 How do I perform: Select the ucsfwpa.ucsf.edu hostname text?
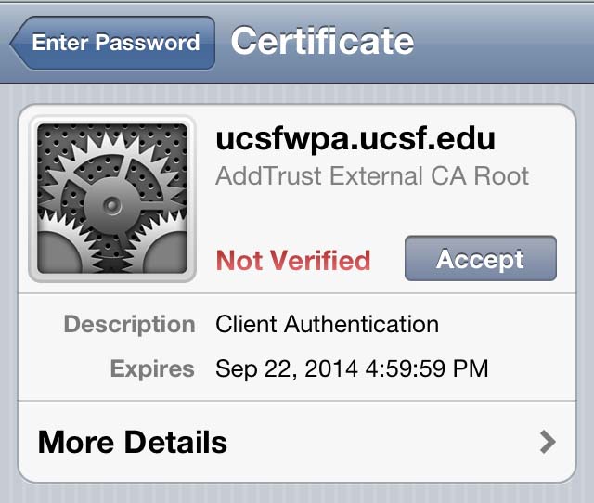point(355,139)
